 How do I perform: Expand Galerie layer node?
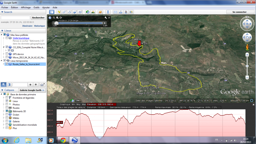[4, 121]
